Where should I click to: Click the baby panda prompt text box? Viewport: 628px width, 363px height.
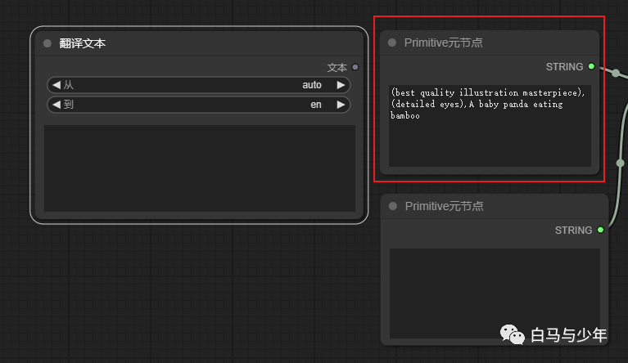[x=490, y=126]
